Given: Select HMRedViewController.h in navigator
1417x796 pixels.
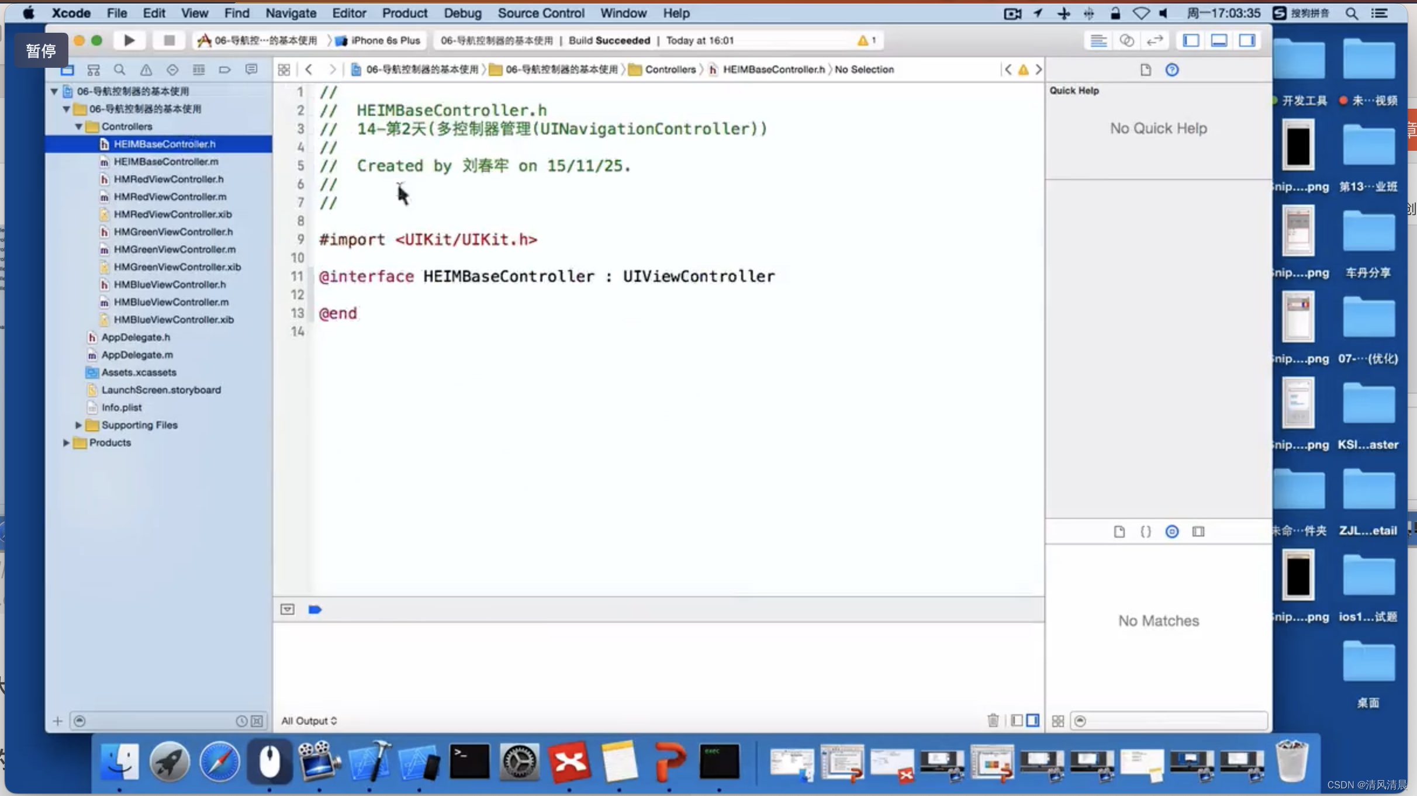Looking at the screenshot, I should (x=168, y=179).
